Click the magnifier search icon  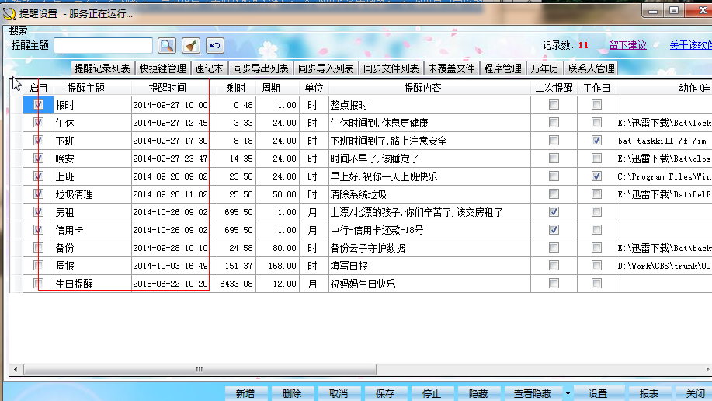pyautogui.click(x=167, y=46)
